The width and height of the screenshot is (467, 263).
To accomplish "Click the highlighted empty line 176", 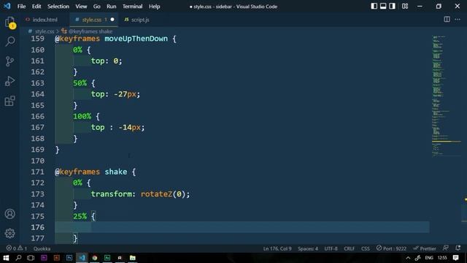I will [242, 227].
